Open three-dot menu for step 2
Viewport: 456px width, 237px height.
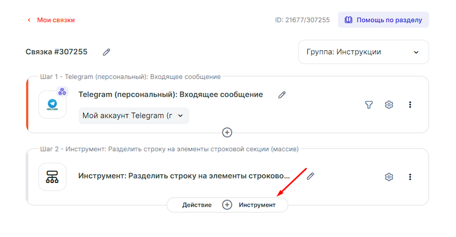click(410, 177)
